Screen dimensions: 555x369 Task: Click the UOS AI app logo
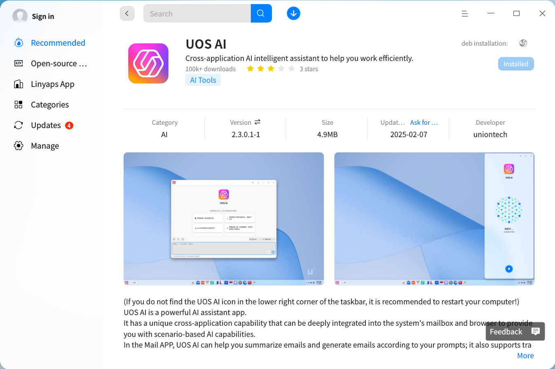[x=148, y=63]
